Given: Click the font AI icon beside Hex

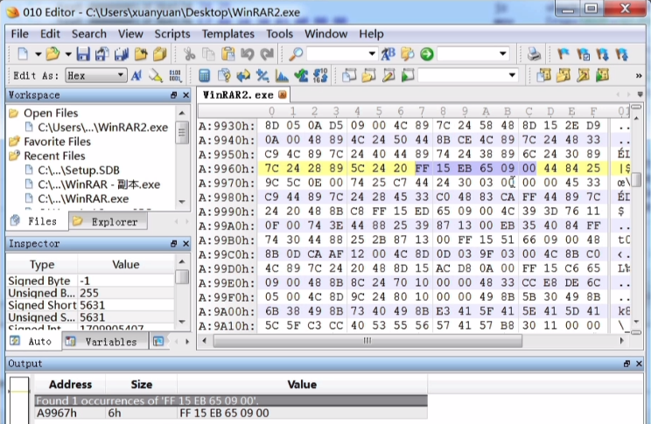Looking at the screenshot, I should (136, 75).
